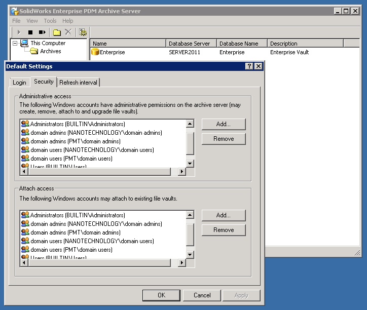Click the Help question mark in Default Settings title bar
Viewport: 367px width, 310px height.
click(x=249, y=66)
